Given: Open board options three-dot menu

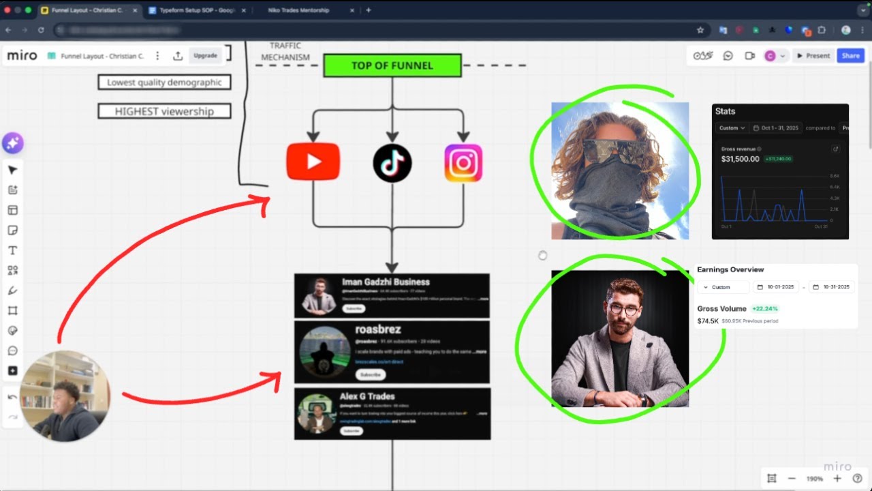Looking at the screenshot, I should (x=158, y=56).
